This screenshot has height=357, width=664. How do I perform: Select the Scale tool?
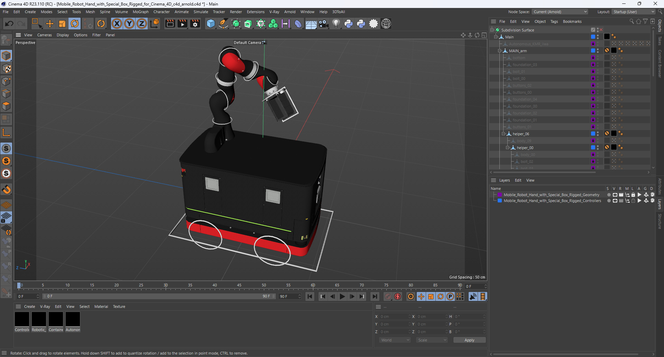click(62, 24)
